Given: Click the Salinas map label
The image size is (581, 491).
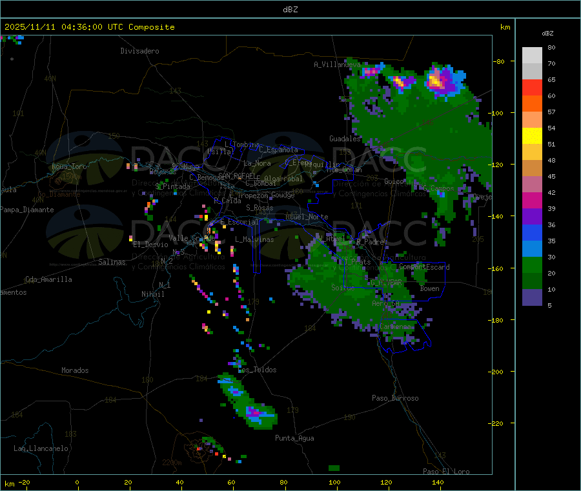Looking at the screenshot, I should tap(114, 262).
